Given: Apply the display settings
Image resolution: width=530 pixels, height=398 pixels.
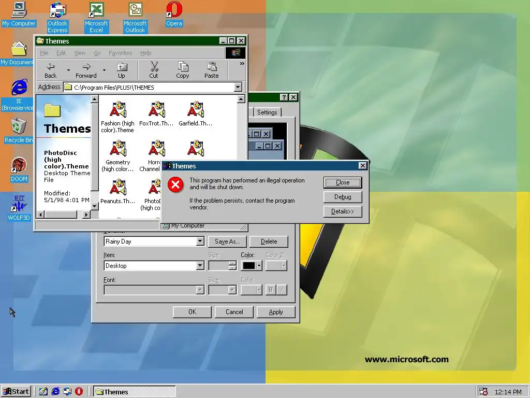Looking at the screenshot, I should tap(276, 312).
